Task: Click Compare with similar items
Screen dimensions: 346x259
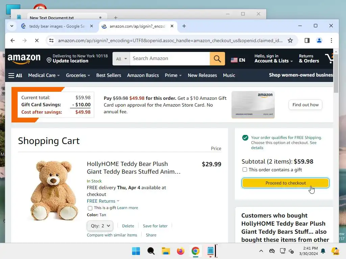Action: click(x=112, y=235)
